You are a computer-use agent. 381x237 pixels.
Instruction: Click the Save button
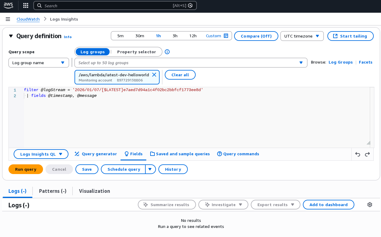coord(87,169)
